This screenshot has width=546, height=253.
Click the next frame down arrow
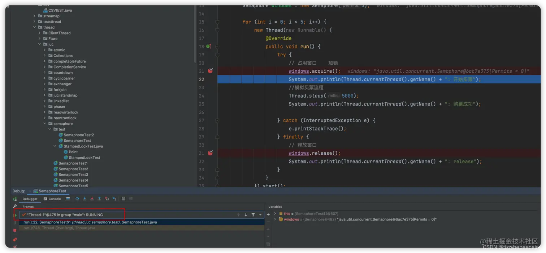[x=246, y=215]
